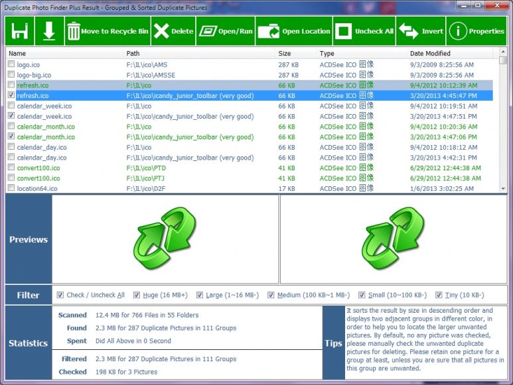Click the Uncheck All square icon
Screen dimensions: 513x385
click(x=343, y=31)
